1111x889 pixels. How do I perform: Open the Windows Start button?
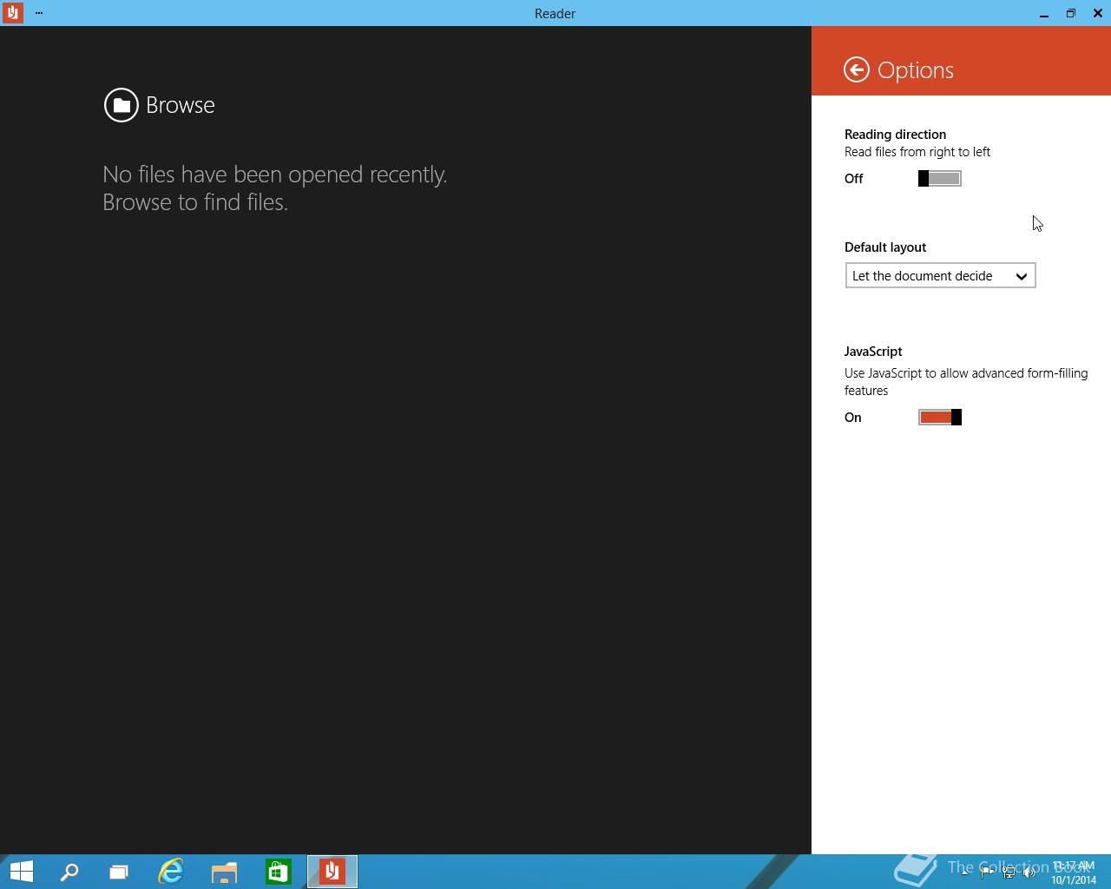pos(21,872)
